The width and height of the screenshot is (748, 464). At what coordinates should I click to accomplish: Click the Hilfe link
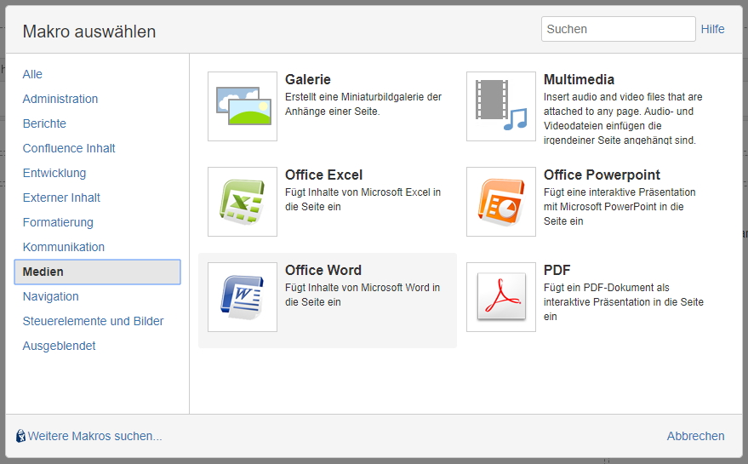713,29
